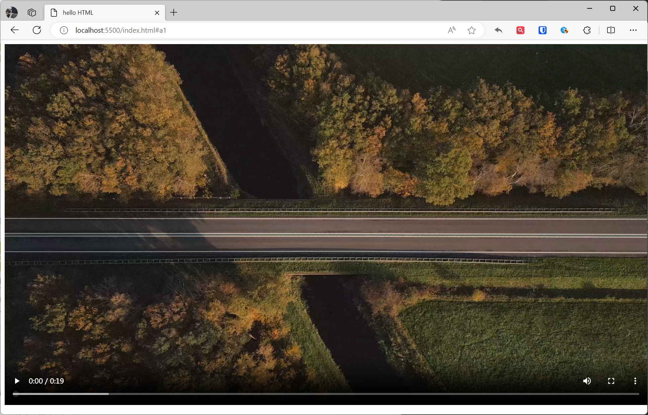
Task: Click the video progress bar
Action: [x=325, y=394]
